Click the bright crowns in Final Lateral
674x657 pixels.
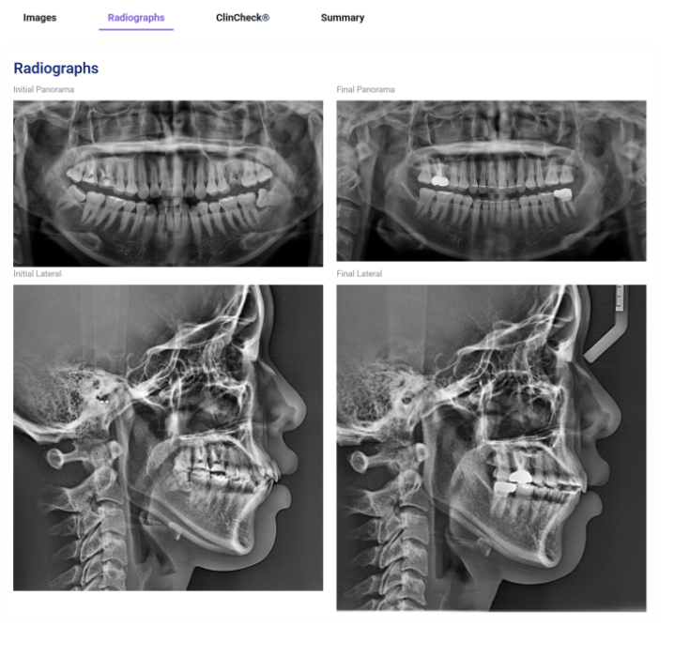click(513, 481)
